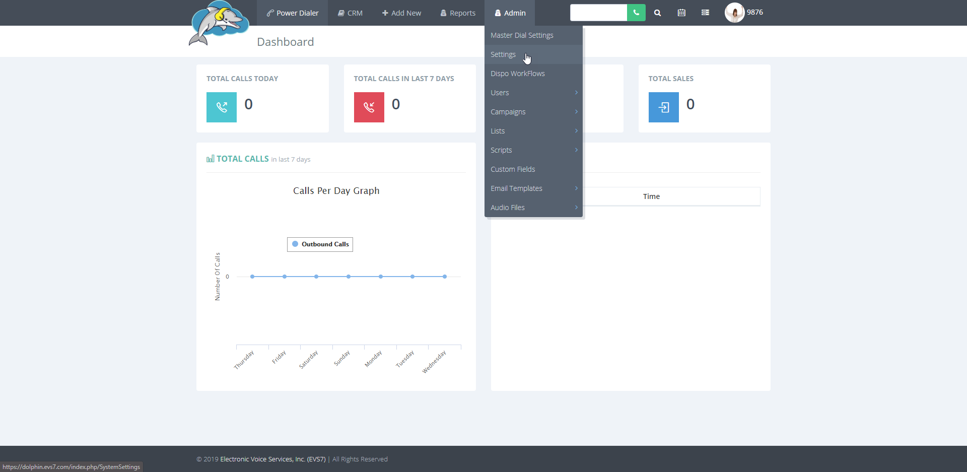The height and width of the screenshot is (472, 967).
Task: Click the Monday axis label
Action: click(373, 359)
